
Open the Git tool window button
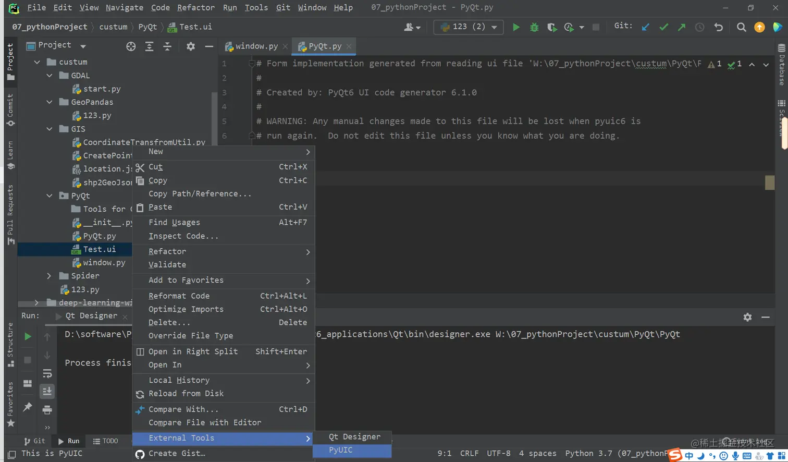point(34,441)
